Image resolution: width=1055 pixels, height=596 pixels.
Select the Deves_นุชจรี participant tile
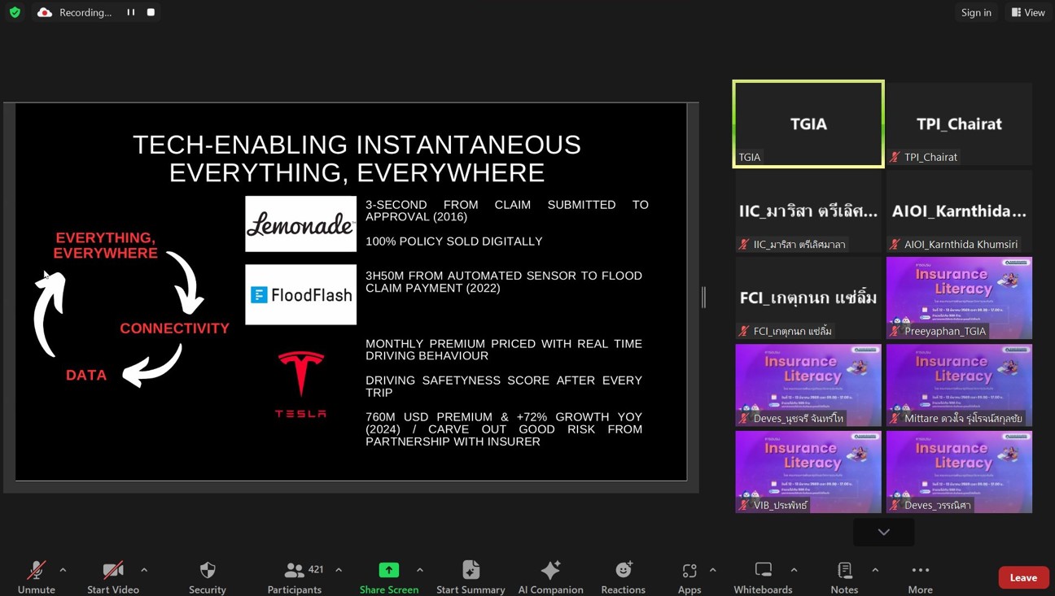click(808, 385)
